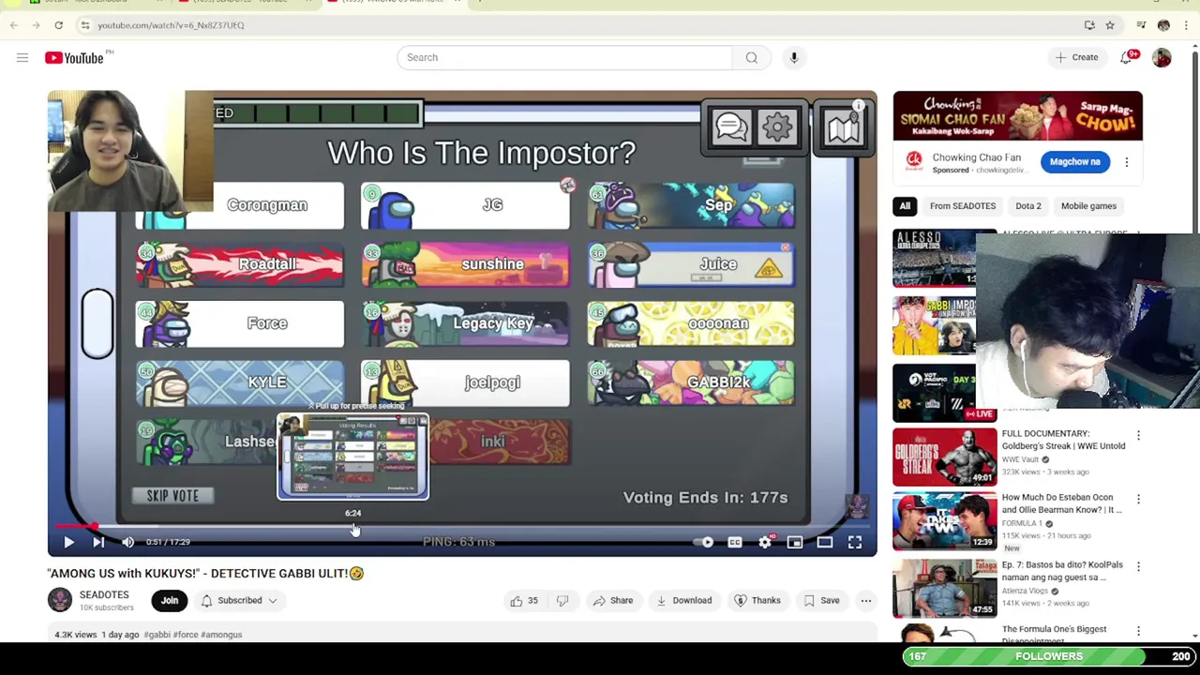Open options for Formula One's Biggest video
This screenshot has height=675, width=1200.
pos(1138,631)
